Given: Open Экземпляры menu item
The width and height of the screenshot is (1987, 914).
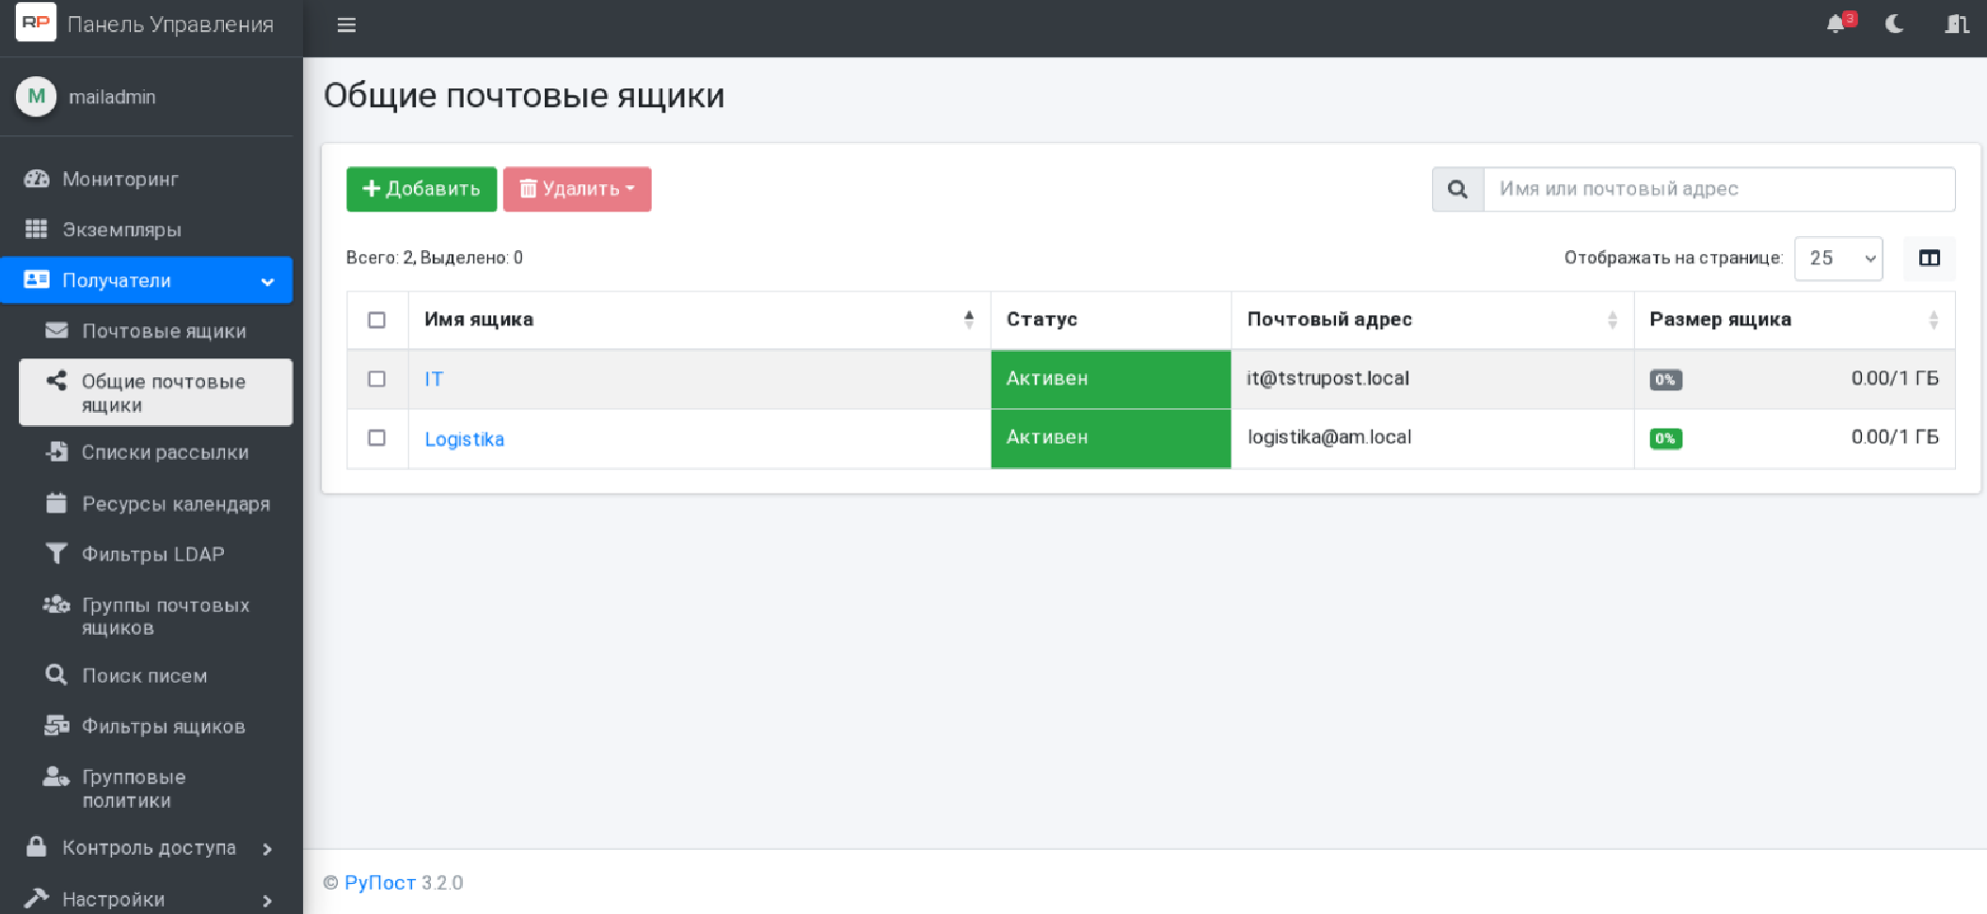Looking at the screenshot, I should point(122,229).
